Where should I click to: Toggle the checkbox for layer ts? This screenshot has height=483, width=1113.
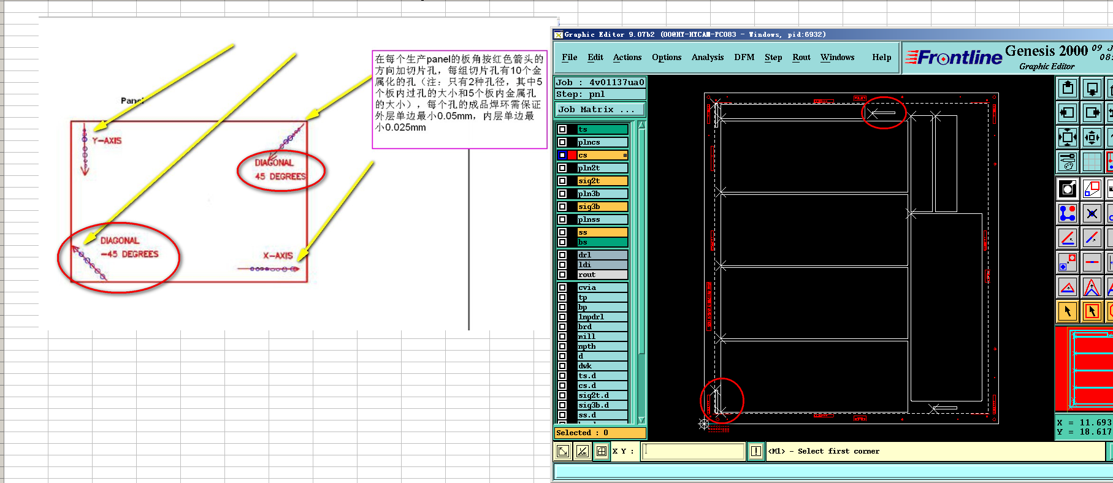562,129
